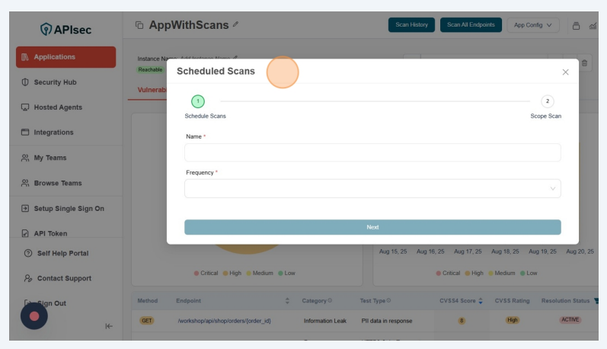607x349 pixels.
Task: Click the Category column info icon
Action: [x=330, y=301]
